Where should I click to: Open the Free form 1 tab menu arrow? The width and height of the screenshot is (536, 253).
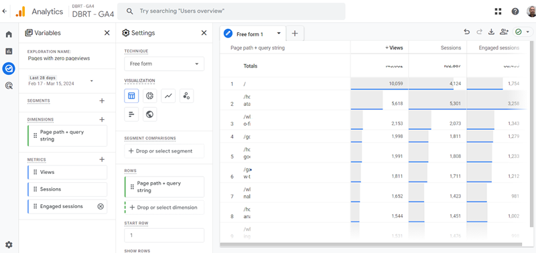[x=279, y=33]
